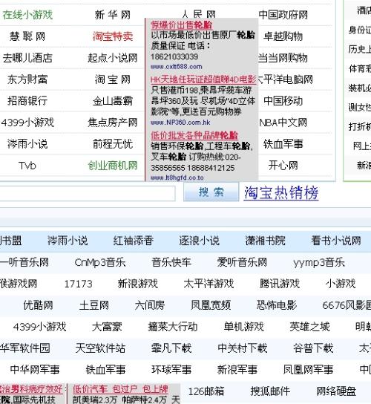Open 六间房 link

coord(150,305)
